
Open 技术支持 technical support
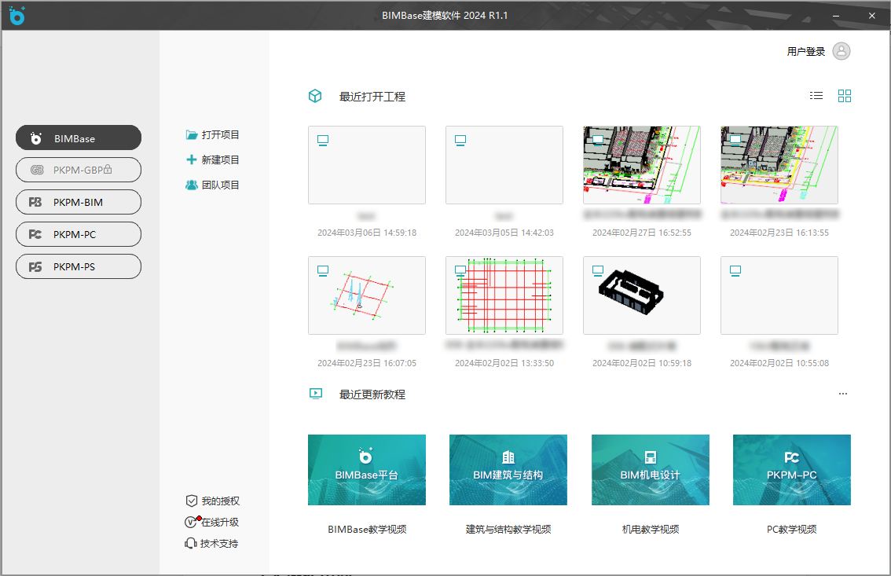click(212, 544)
